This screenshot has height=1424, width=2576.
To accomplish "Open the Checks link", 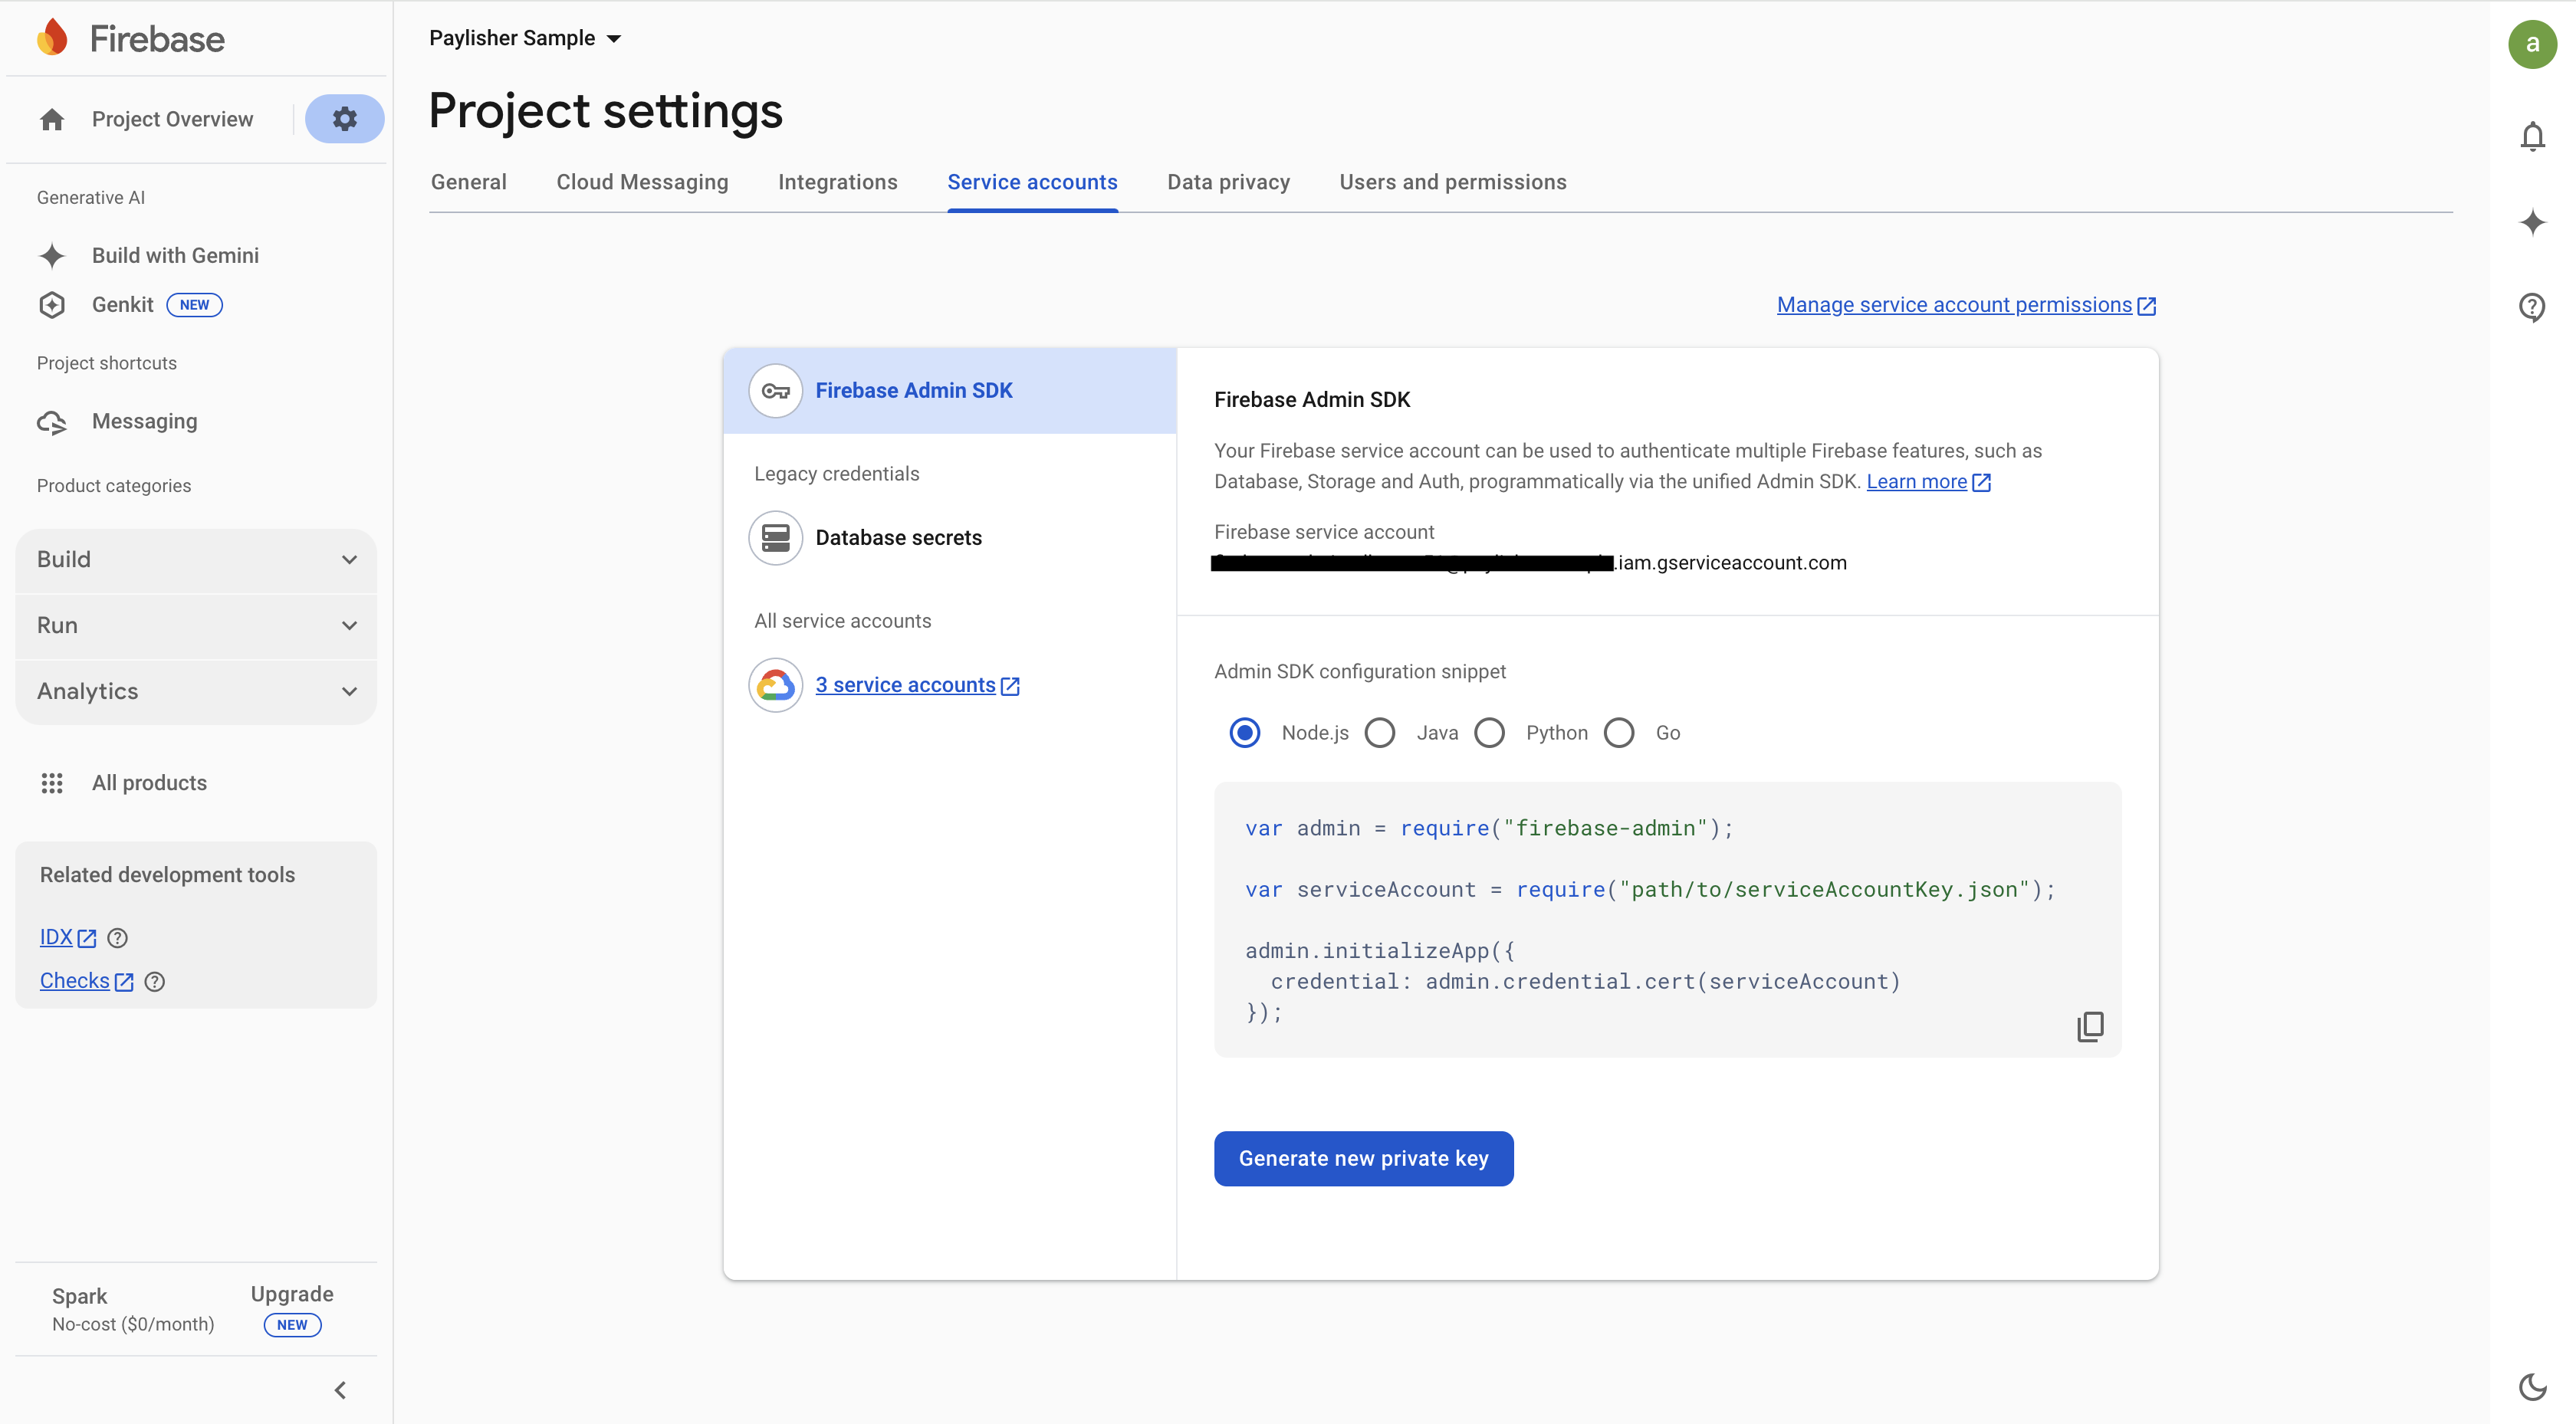I will (75, 982).
